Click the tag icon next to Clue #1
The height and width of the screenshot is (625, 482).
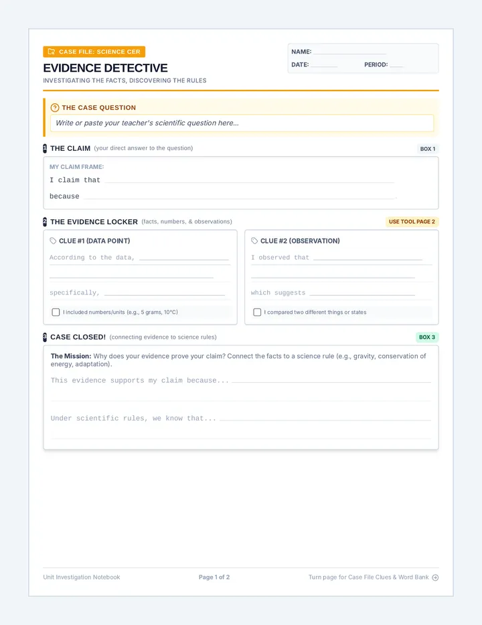point(53,241)
